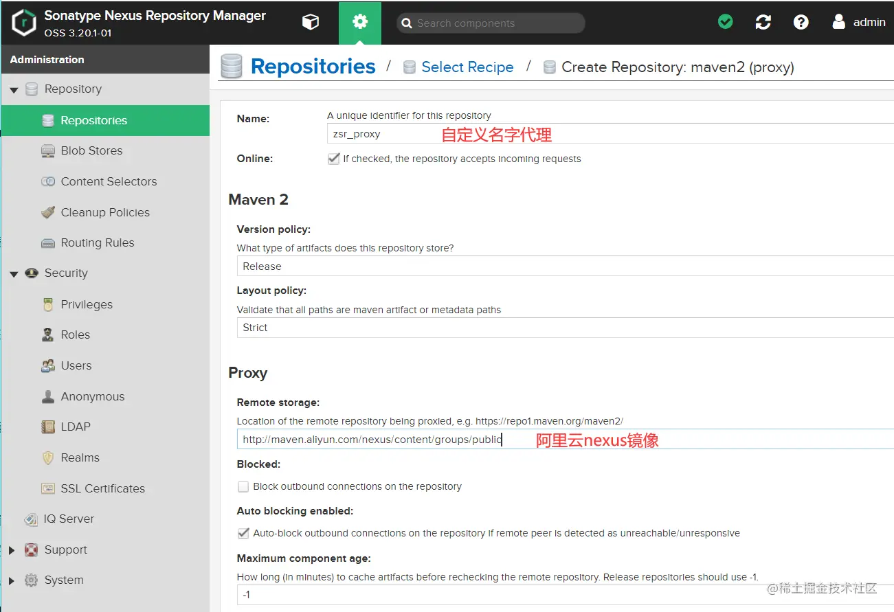The width and height of the screenshot is (894, 612).
Task: Click the Roles icon in sidebar
Action: 48,335
